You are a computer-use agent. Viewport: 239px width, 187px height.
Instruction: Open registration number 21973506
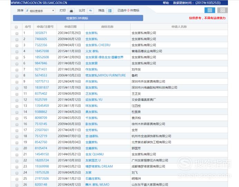[42, 178]
